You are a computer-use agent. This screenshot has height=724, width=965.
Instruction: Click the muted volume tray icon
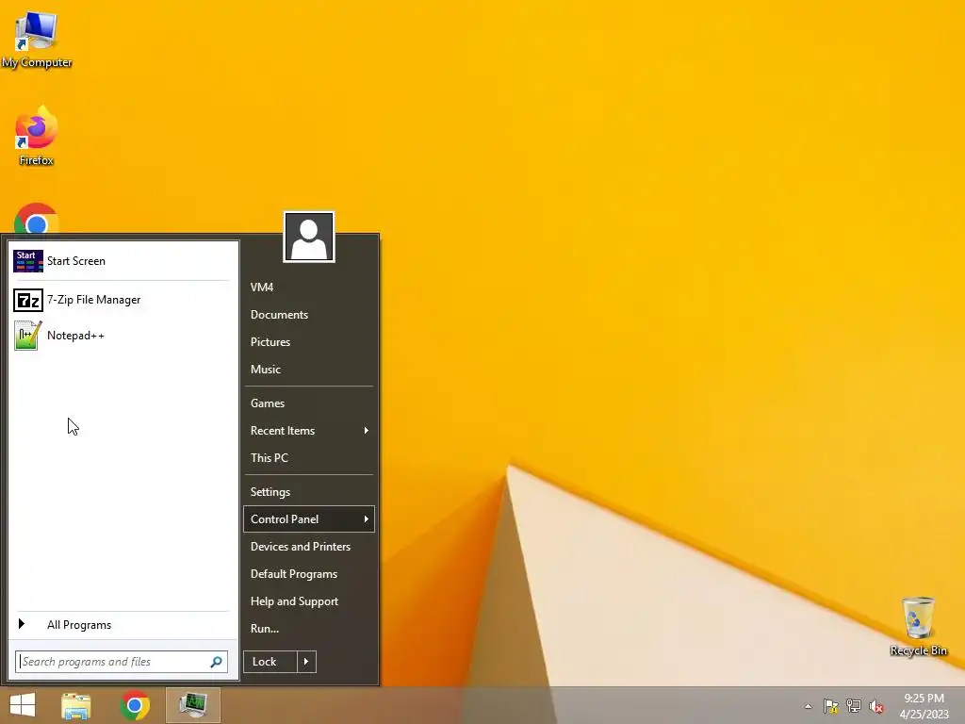point(876,706)
